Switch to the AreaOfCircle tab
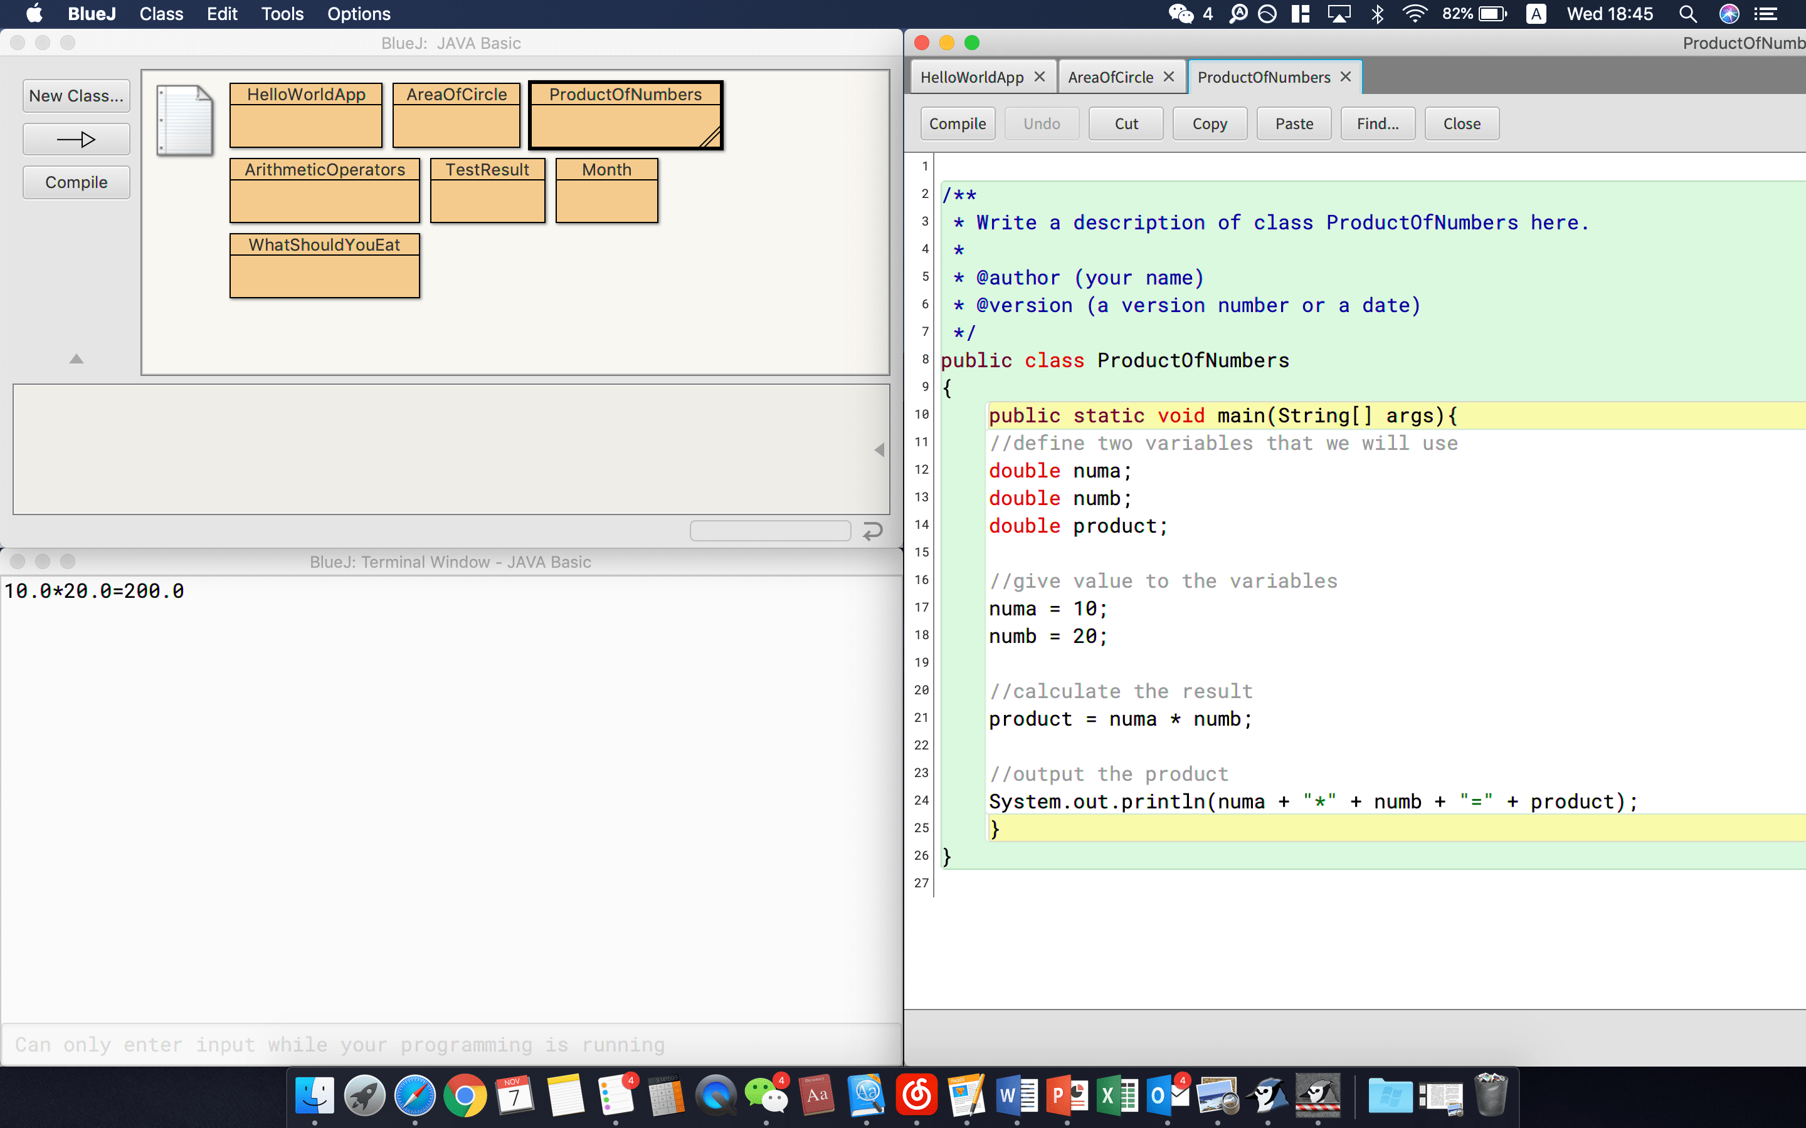The image size is (1806, 1128). (1110, 77)
